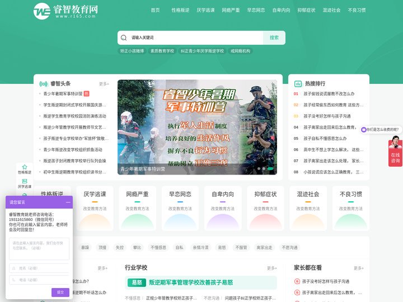The image size is (403, 302).
Task: Click the 你们是怎么收费的呢 chat bubble
Action: pyautogui.click(x=381, y=130)
